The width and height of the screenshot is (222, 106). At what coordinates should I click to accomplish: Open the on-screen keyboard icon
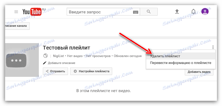pos(136,12)
